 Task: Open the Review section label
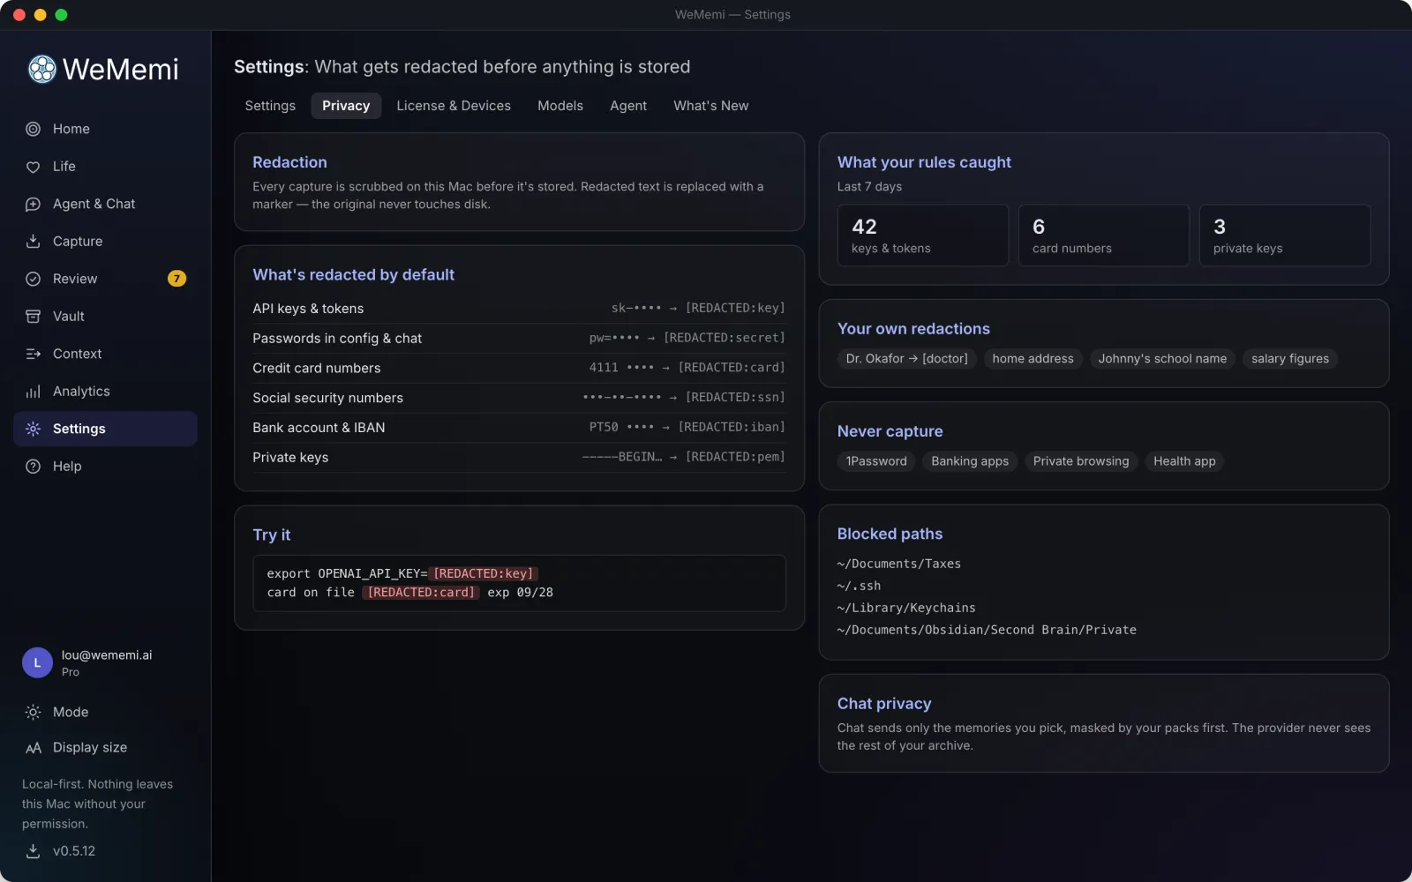(x=75, y=279)
